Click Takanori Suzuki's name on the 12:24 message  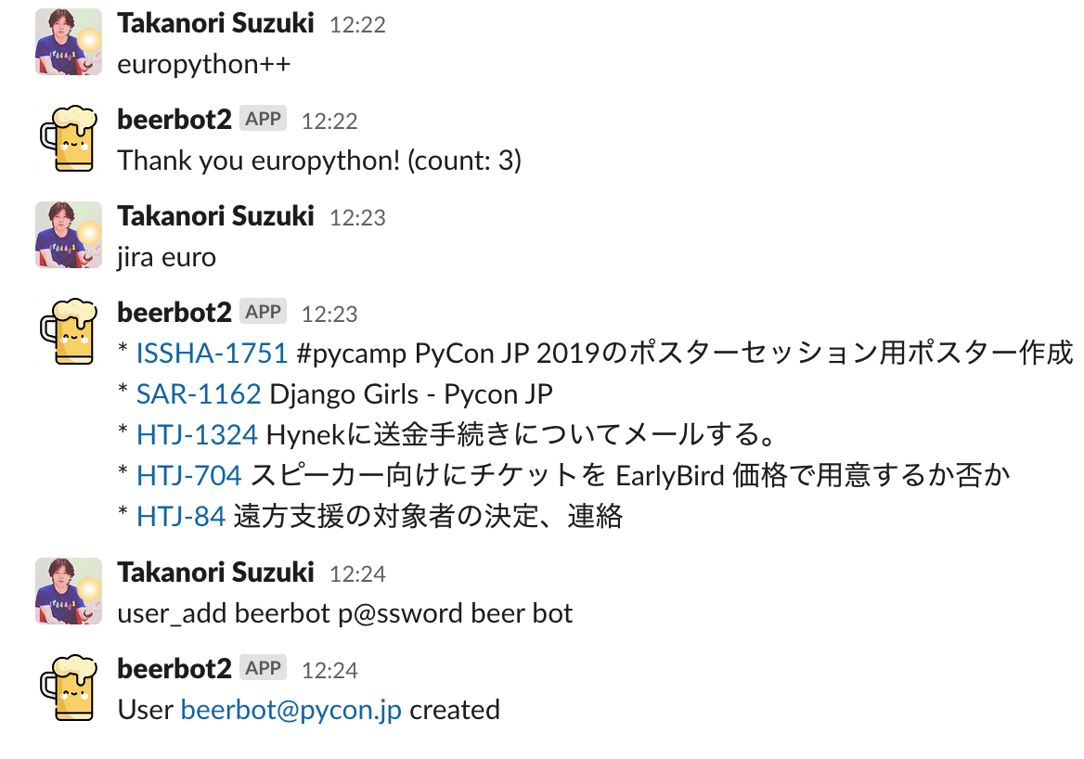216,572
